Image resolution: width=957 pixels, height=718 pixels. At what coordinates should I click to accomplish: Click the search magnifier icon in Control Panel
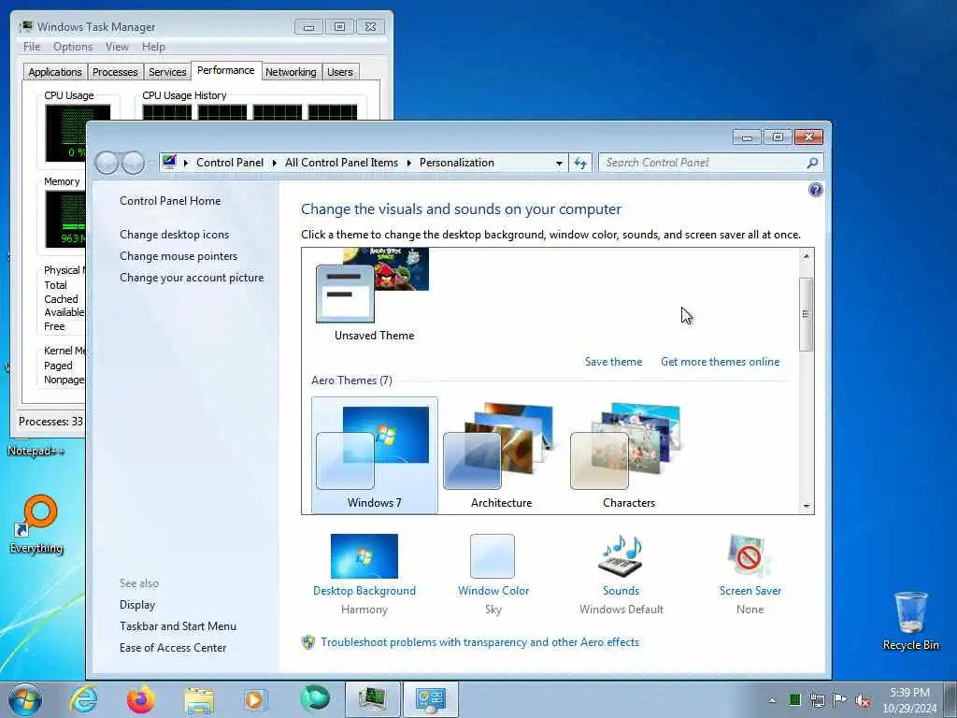pos(812,163)
